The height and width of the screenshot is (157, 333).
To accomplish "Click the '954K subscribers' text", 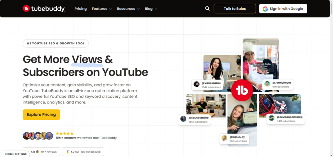I will pyautogui.click(x=211, y=87).
